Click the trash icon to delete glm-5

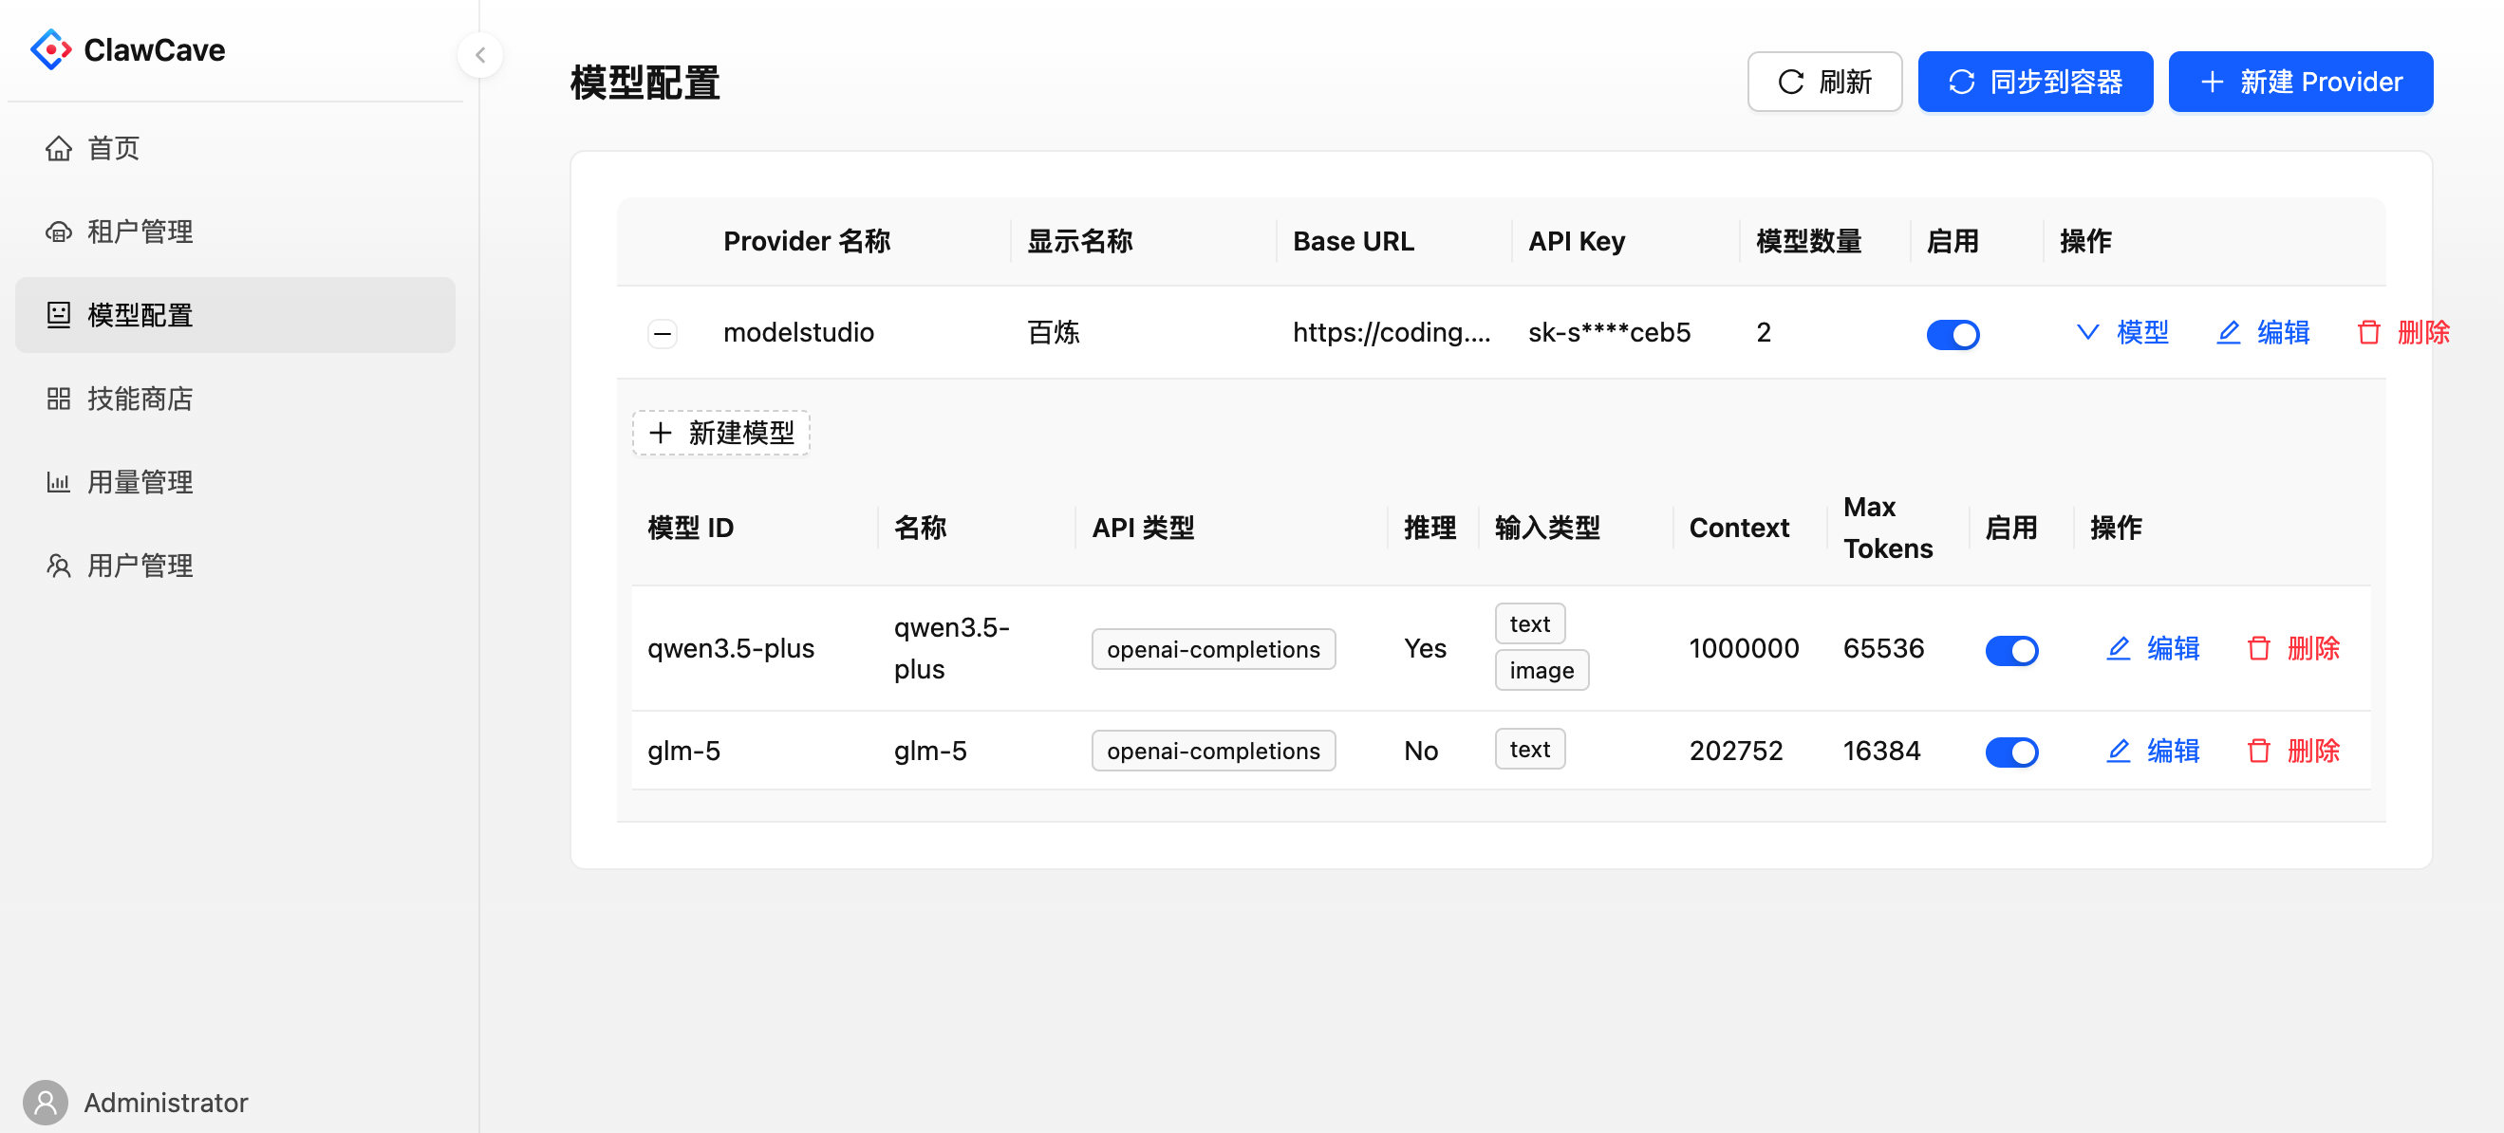[x=2259, y=751]
